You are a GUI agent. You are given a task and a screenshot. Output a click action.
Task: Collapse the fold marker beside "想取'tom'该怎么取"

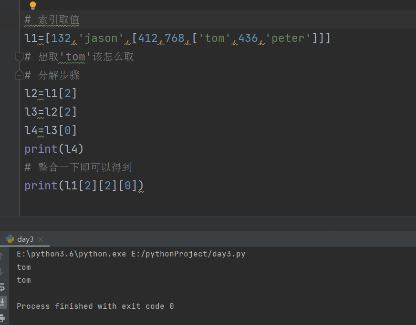(19, 57)
